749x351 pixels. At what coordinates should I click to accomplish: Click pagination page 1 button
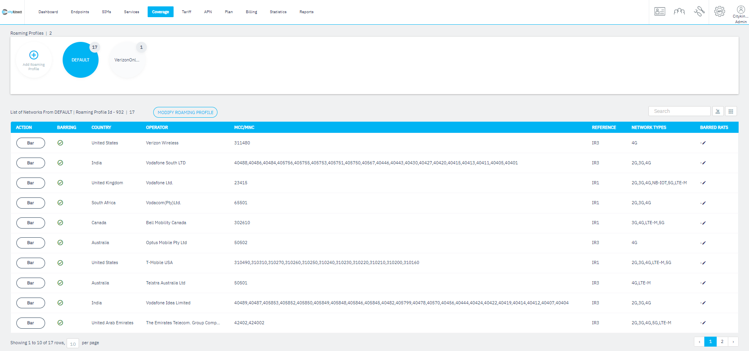[x=710, y=342]
